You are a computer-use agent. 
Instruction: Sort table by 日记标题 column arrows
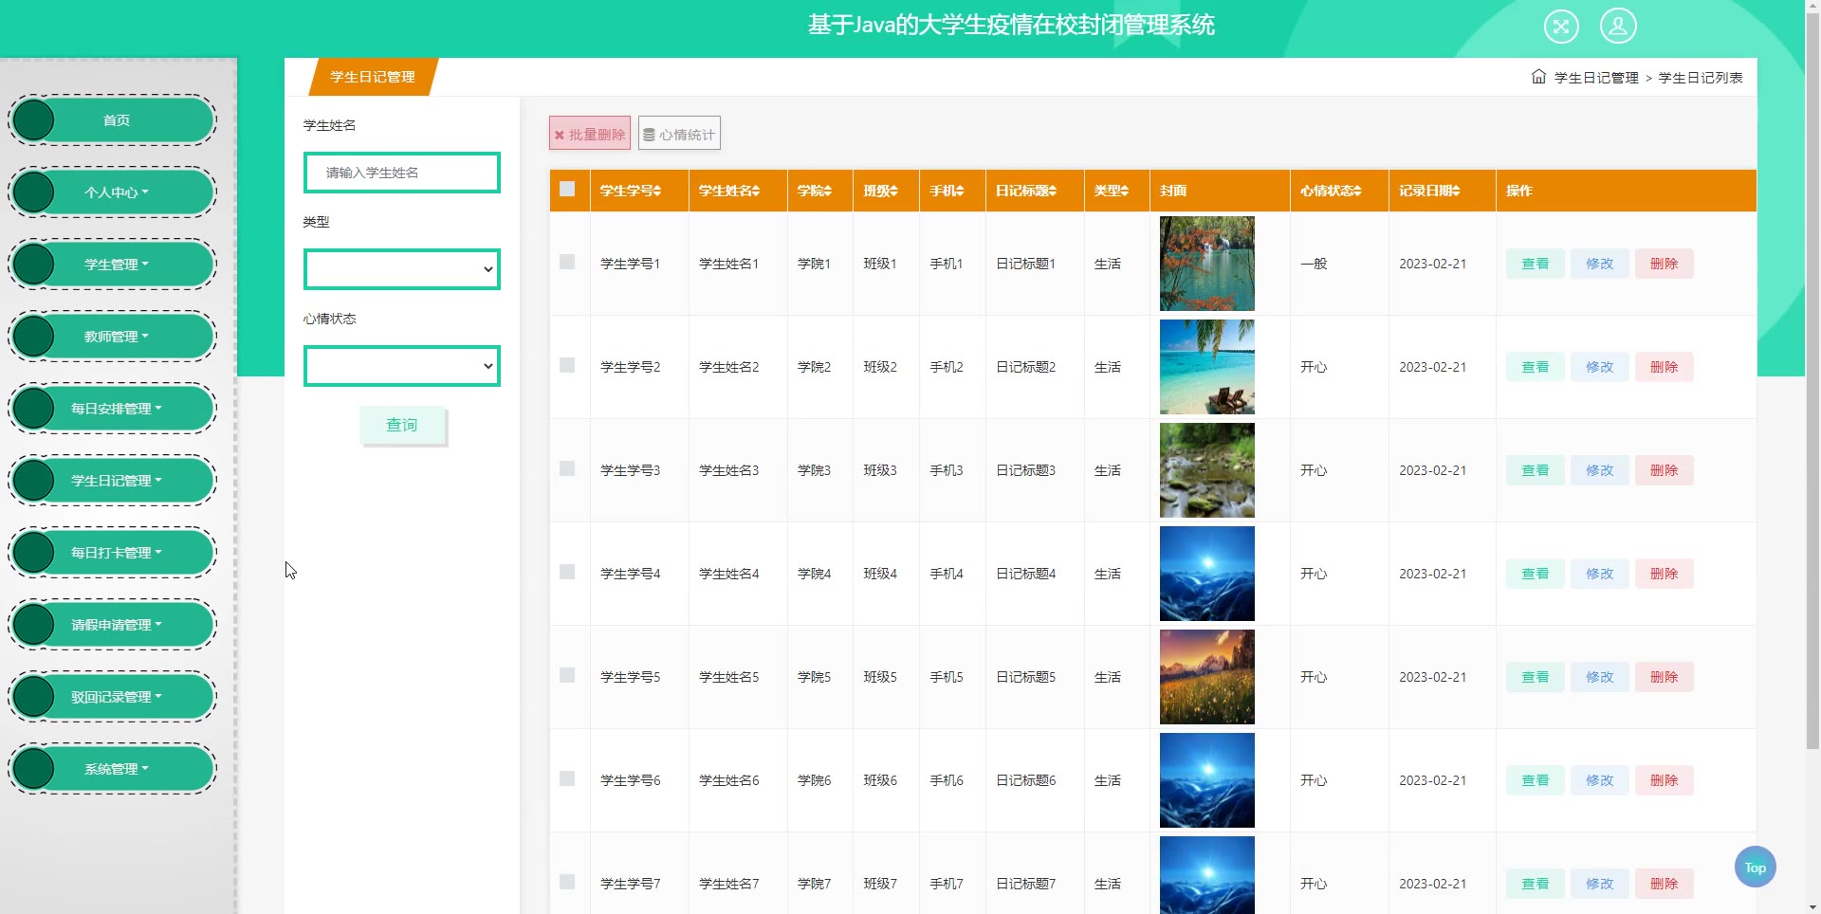(1052, 191)
